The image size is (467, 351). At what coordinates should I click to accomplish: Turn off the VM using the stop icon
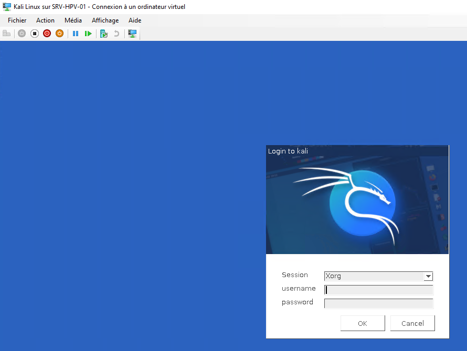34,33
